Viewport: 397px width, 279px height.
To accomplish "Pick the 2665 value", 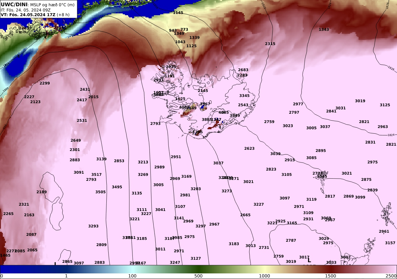I will [x=245, y=215].
